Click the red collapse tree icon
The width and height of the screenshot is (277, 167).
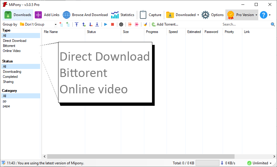pos(61,24)
